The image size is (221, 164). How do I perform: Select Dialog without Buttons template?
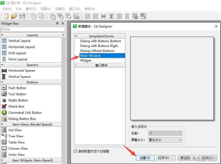(x=97, y=51)
